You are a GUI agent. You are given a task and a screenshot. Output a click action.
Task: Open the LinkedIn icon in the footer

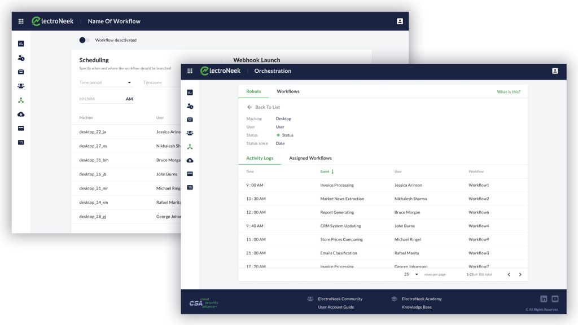coord(544,299)
